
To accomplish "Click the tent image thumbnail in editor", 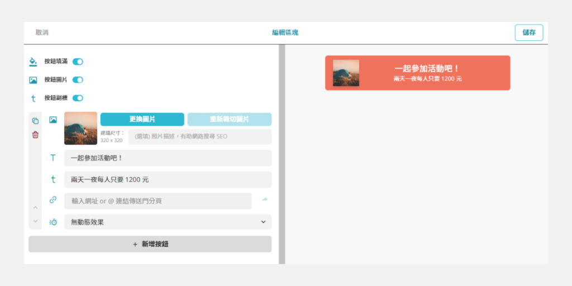I will point(80,128).
